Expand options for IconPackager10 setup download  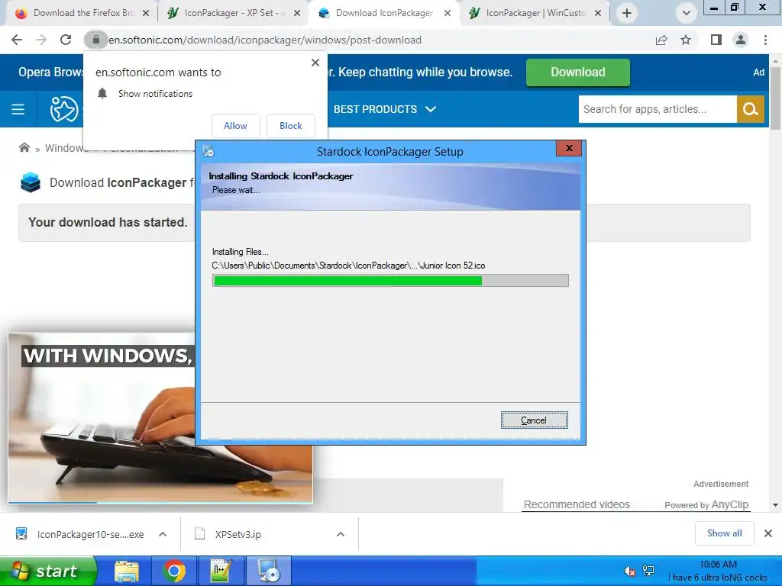[163, 534]
